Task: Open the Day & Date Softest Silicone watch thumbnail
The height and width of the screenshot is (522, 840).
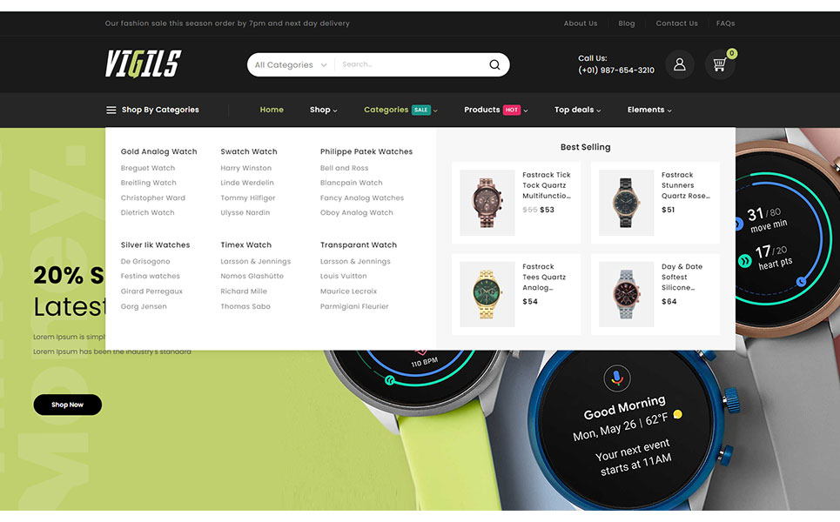Action: pos(626,294)
